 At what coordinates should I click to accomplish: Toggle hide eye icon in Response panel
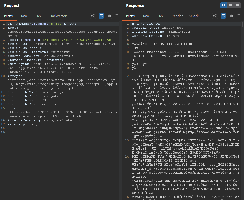pyautogui.click(x=215, y=16)
